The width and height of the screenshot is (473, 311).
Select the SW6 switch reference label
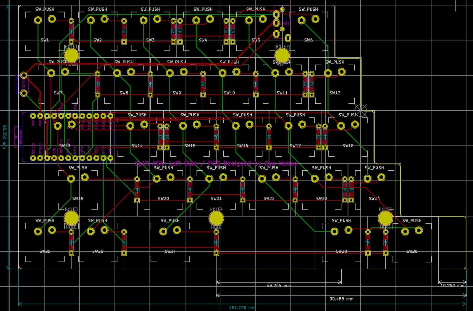tap(308, 40)
